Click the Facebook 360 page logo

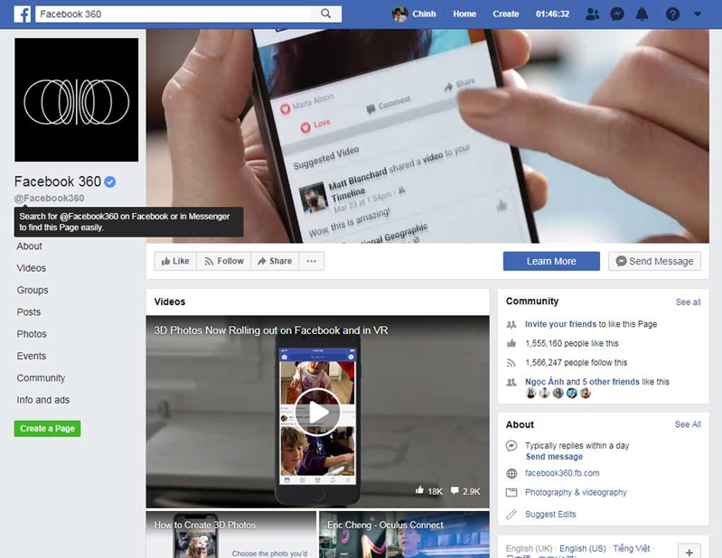click(x=77, y=100)
